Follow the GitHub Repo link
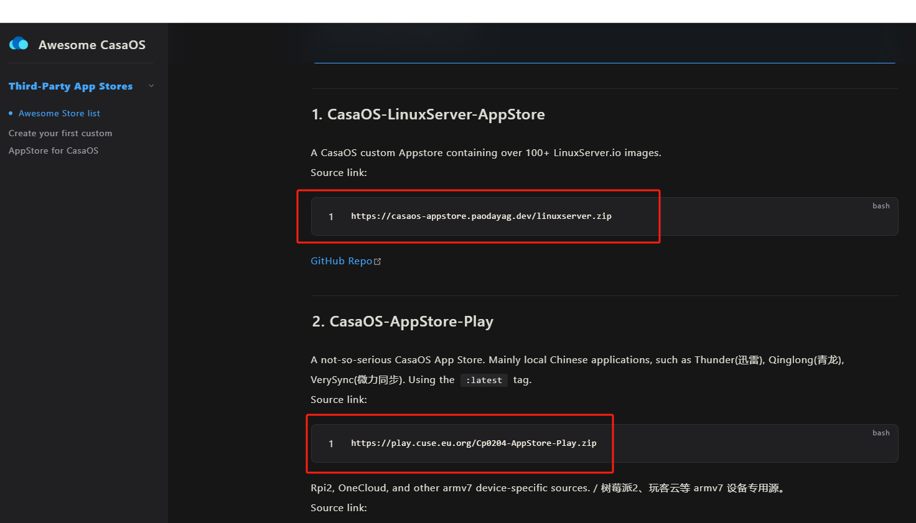Image resolution: width=916 pixels, height=523 pixels. click(342, 261)
